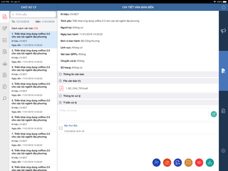This screenshot has height=171, width=228.
Task: Open the announcements megaphone icon
Action: 223,31
